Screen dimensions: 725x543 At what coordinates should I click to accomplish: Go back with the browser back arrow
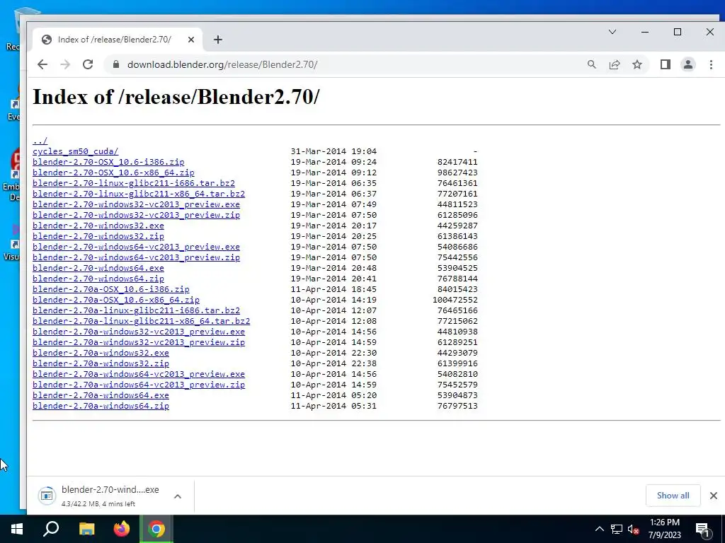[42, 64]
